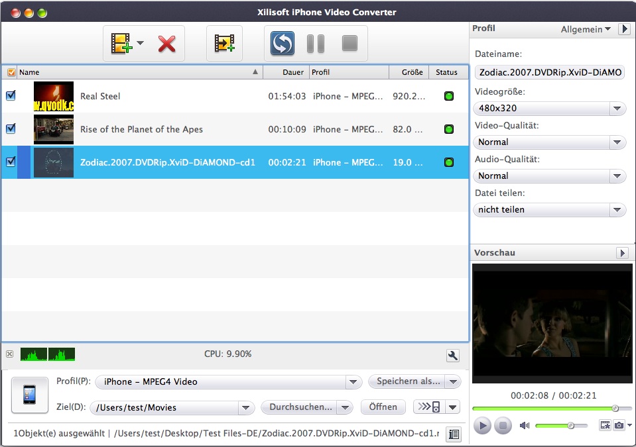Click the 920.2 size value
The height and width of the screenshot is (447, 636).
(409, 97)
